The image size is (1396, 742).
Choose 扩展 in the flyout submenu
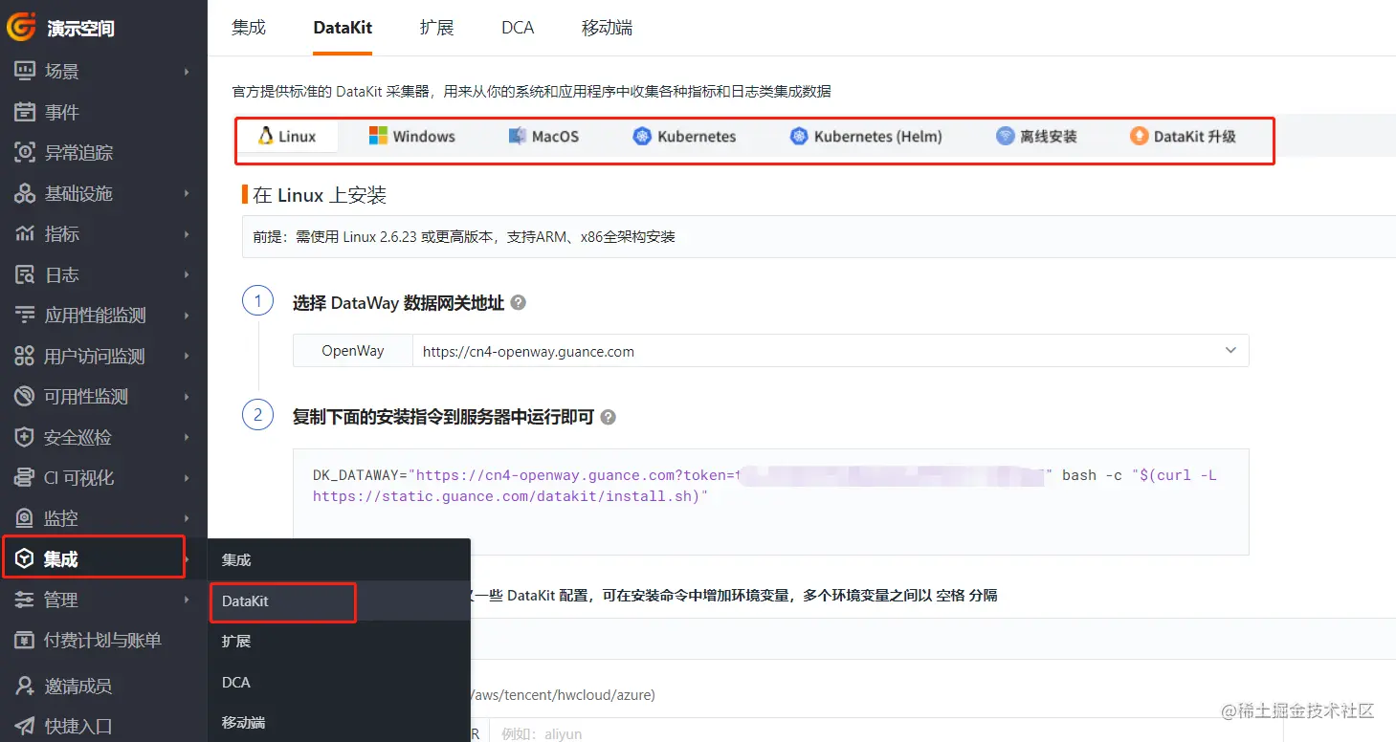coord(339,642)
